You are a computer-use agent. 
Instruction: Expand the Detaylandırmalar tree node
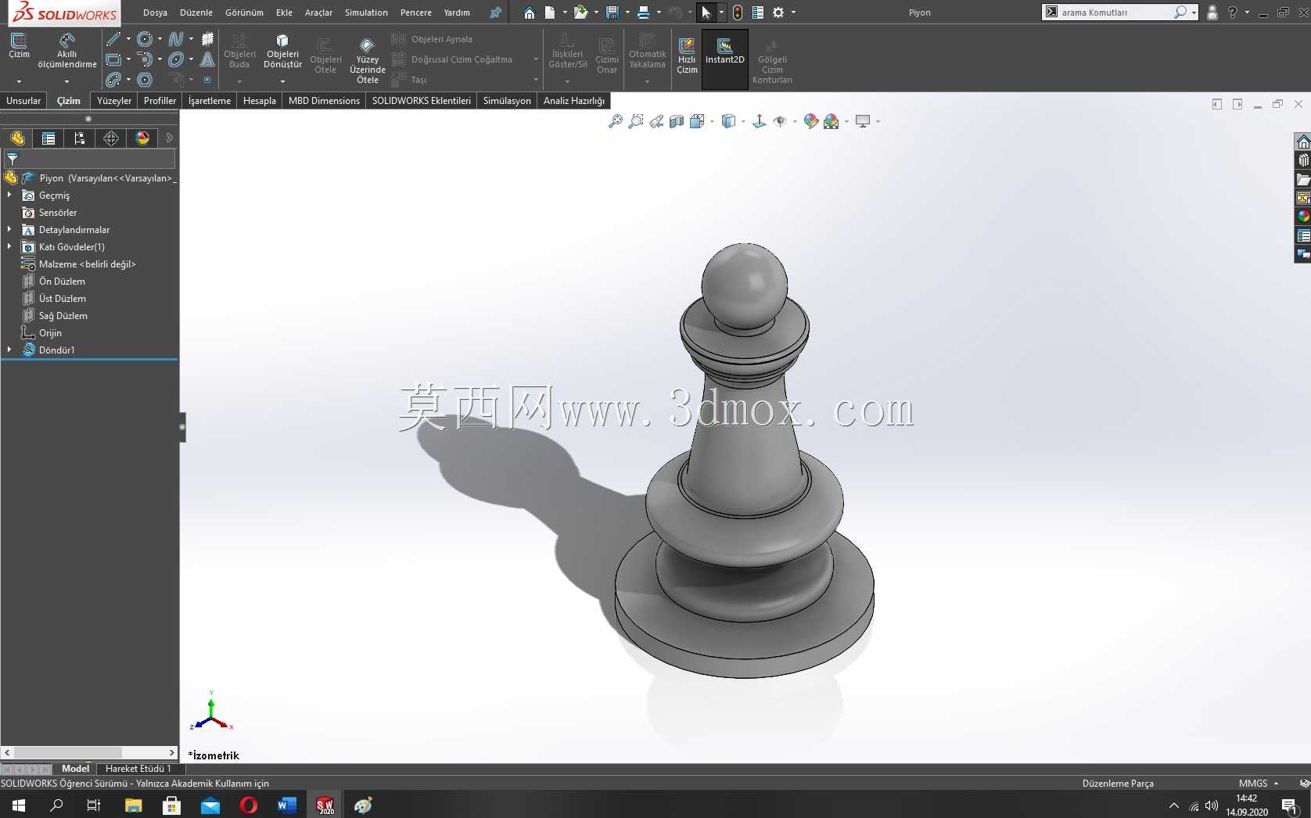click(x=9, y=229)
